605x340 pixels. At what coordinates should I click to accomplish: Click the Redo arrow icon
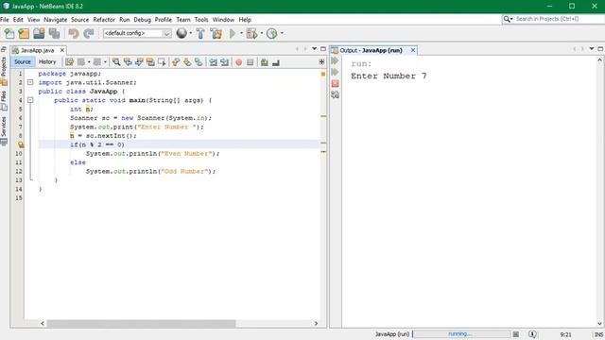click(89, 34)
